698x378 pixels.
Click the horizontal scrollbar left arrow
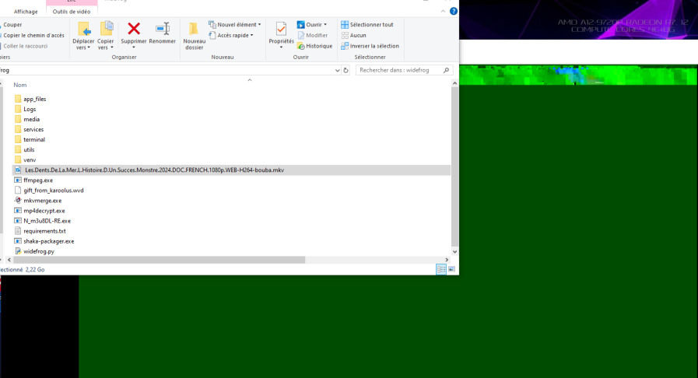coord(9,260)
